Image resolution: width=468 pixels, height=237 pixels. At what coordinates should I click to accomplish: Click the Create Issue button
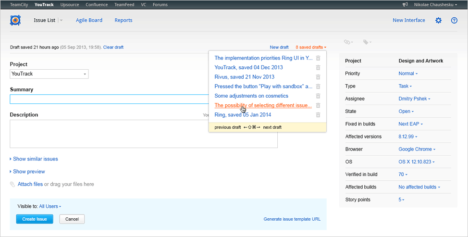35,219
